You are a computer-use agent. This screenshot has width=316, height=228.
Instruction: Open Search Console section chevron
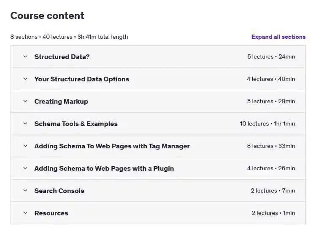pyautogui.click(x=25, y=190)
